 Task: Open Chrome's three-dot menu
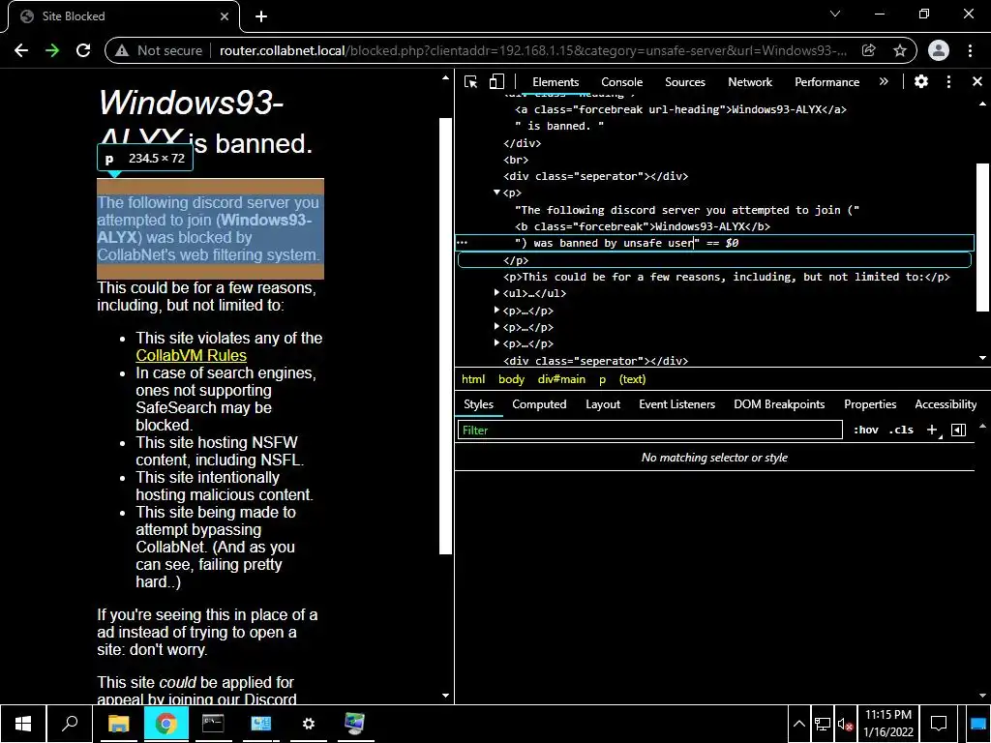tap(970, 50)
